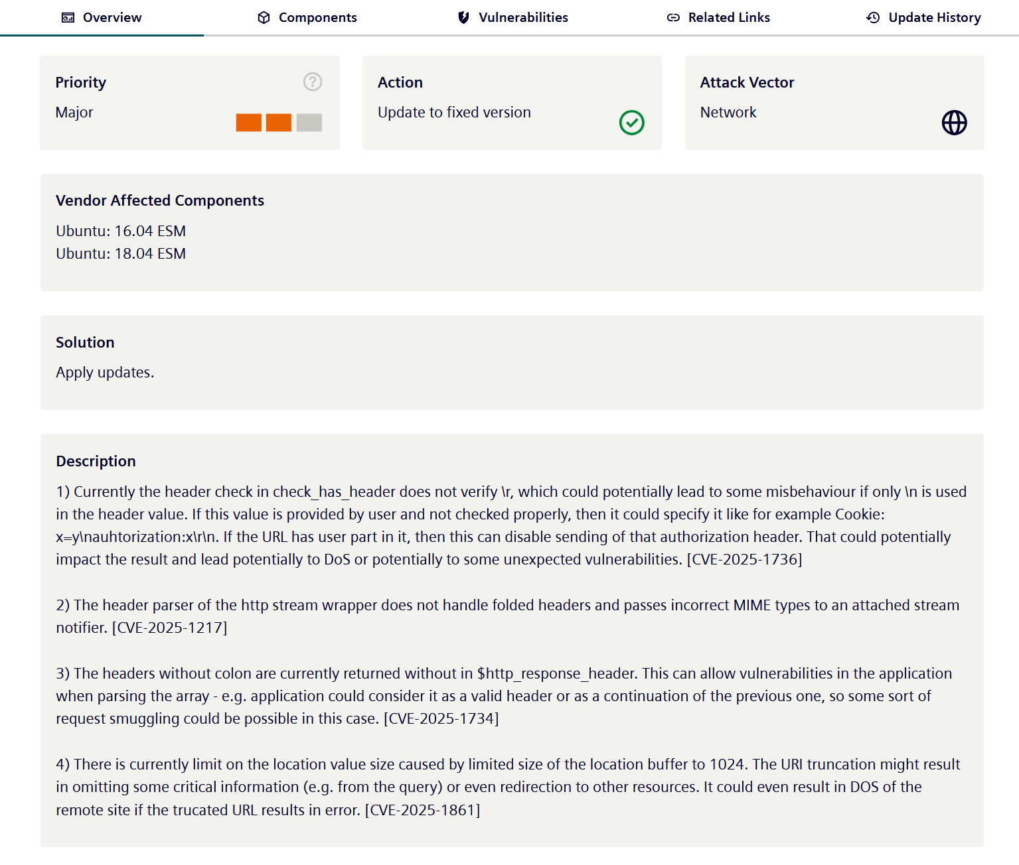Click the Components cube icon

264,18
